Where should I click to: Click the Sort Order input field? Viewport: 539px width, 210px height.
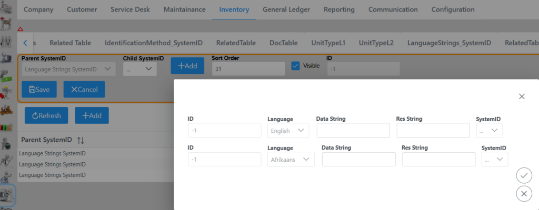pos(249,69)
